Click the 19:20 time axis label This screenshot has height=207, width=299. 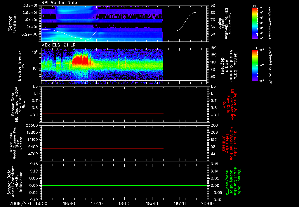point(180,203)
